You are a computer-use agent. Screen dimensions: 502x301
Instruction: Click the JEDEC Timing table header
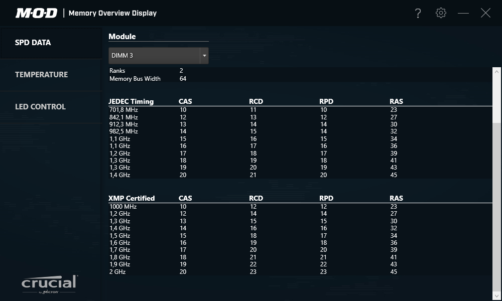pyautogui.click(x=131, y=101)
